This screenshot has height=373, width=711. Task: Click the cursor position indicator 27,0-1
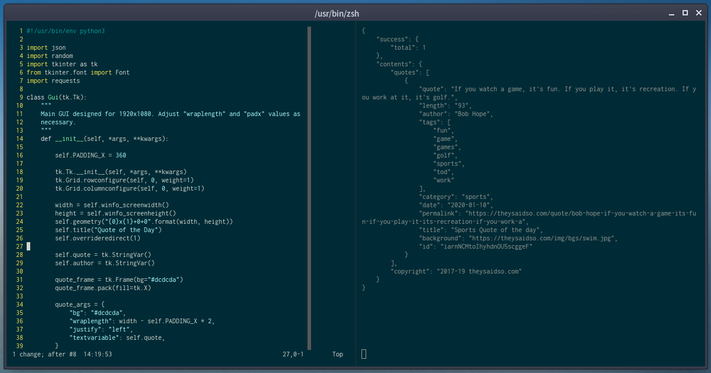[x=293, y=354]
